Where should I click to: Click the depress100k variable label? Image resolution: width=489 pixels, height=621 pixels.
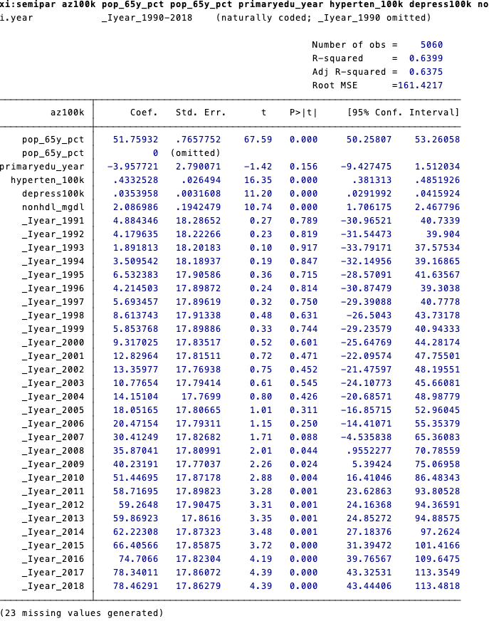(53, 194)
